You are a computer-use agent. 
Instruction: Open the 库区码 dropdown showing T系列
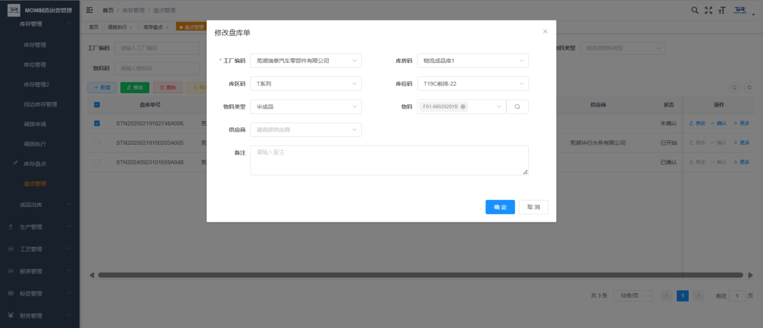coord(306,84)
